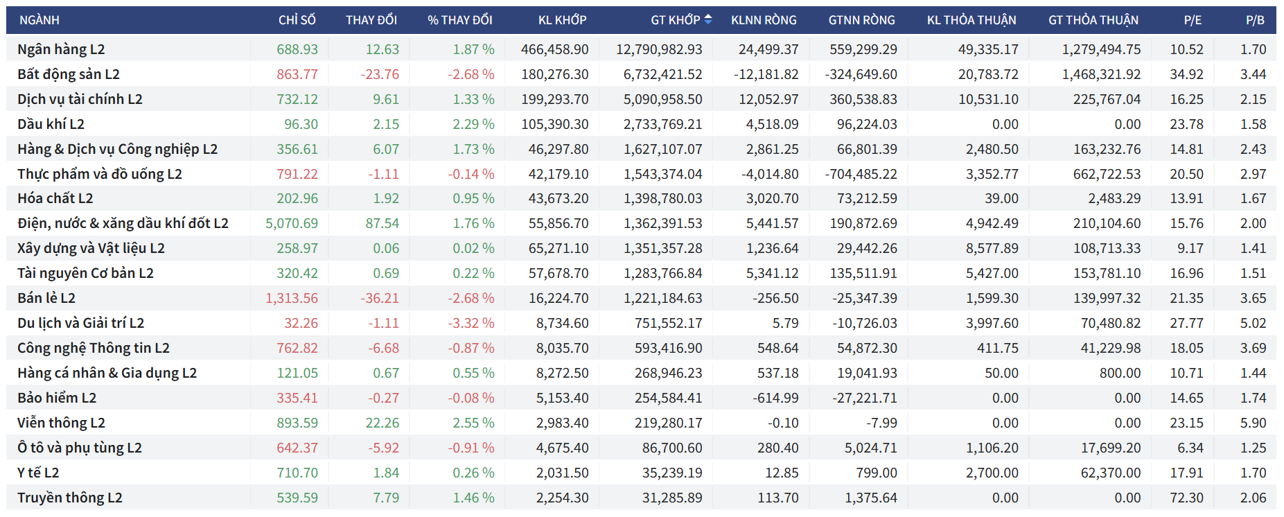Open Dịch vụ tài chính L2 row
The image size is (1284, 517).
coord(80,99)
